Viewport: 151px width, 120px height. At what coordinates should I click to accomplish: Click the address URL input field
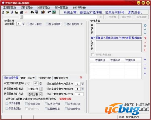(60, 17)
